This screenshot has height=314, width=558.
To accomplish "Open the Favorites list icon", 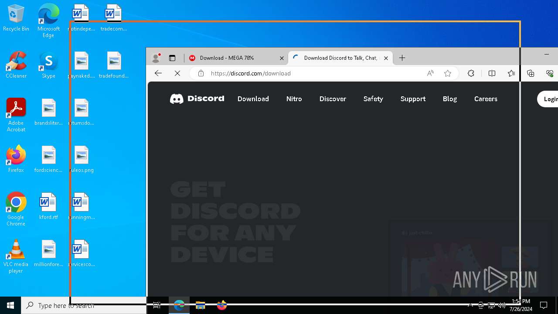I will pyautogui.click(x=511, y=73).
